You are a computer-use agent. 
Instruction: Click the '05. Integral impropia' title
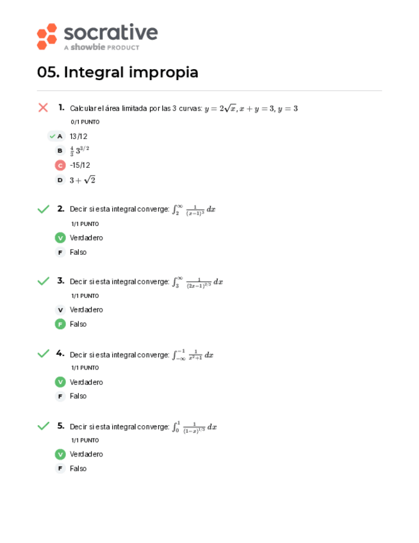(118, 72)
